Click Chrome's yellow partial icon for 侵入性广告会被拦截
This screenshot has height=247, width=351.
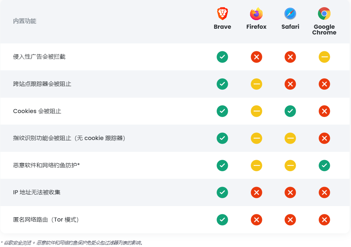pos(324,57)
